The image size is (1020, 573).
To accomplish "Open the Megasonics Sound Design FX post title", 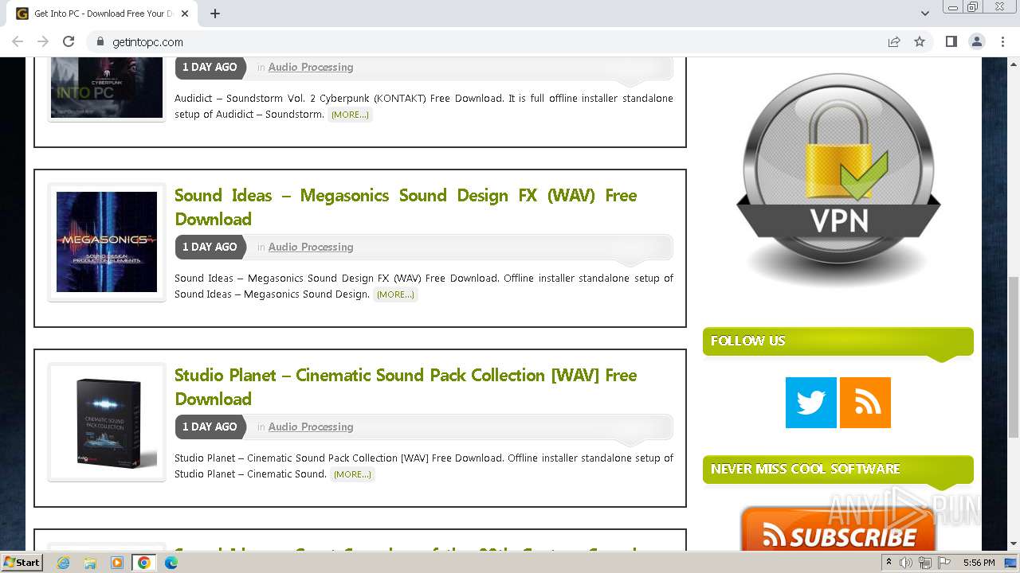I will [406, 207].
